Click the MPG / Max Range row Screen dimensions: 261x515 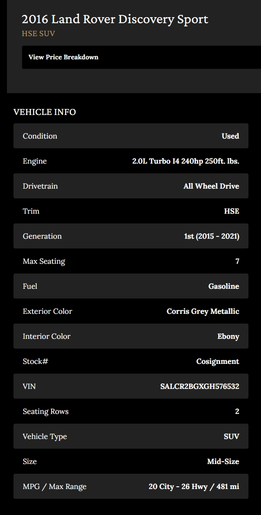tap(130, 486)
